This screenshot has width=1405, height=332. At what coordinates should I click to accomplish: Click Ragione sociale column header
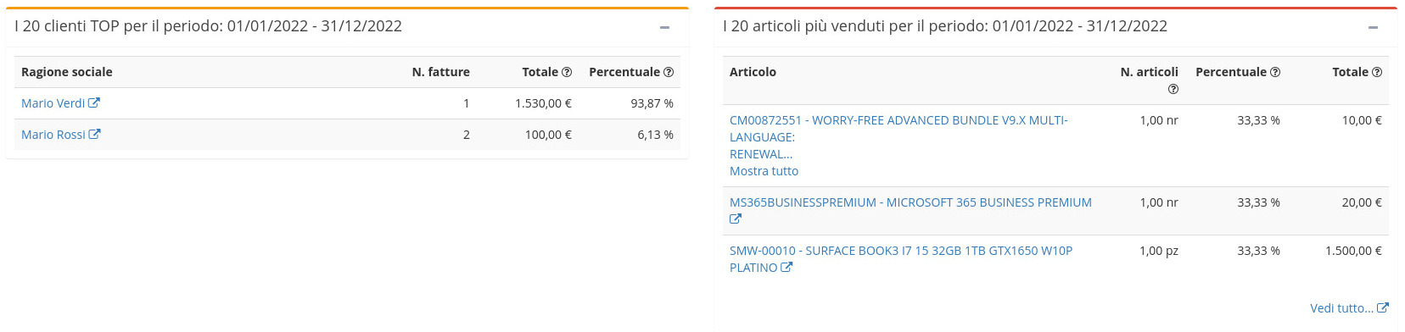click(x=67, y=72)
